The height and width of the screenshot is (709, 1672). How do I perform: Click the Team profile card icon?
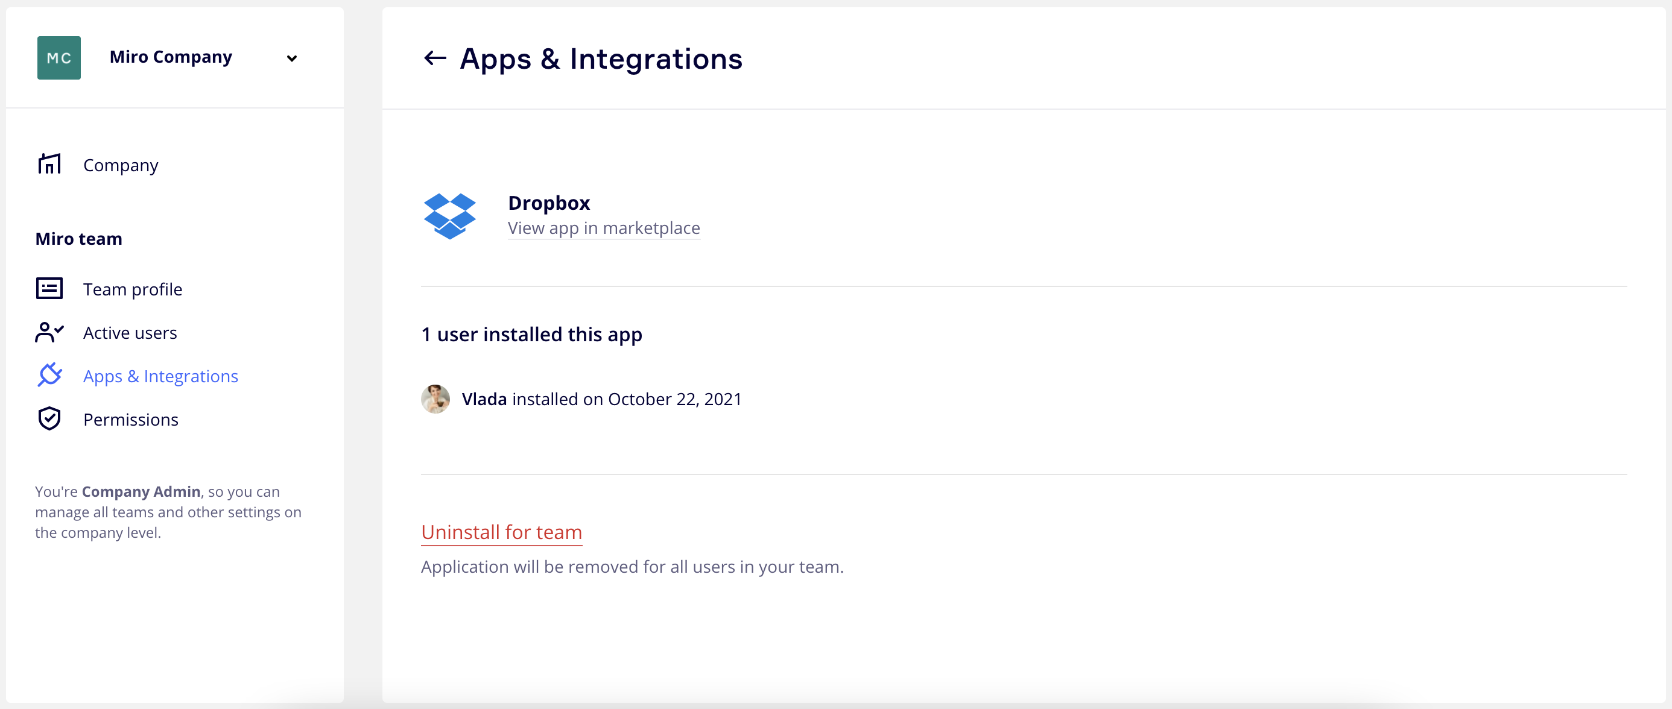[49, 289]
